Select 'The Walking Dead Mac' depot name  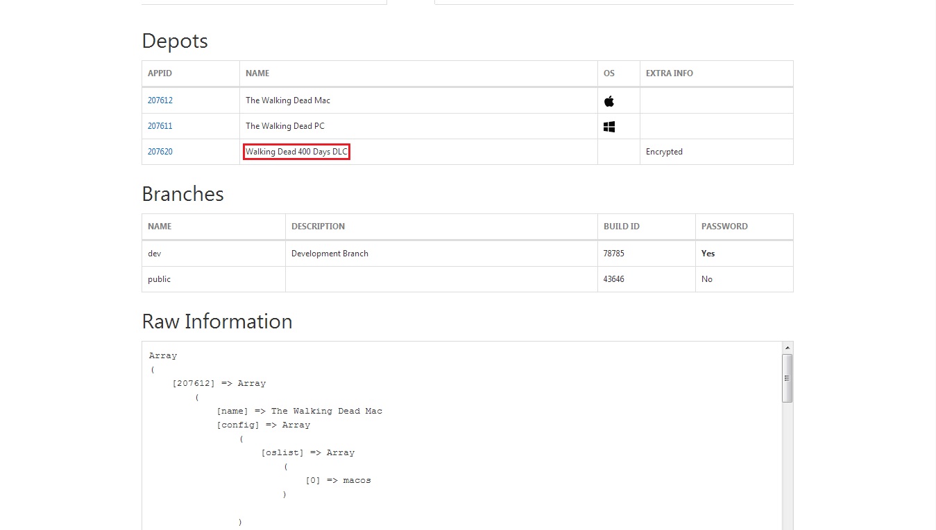[288, 100]
